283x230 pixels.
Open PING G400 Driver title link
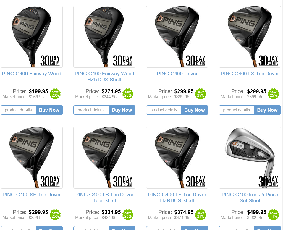[177, 74]
